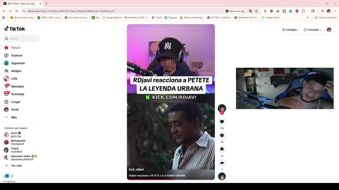Open the apps grid in bookmarks bar
This screenshot has width=339, height=190.
[x=3, y=18]
